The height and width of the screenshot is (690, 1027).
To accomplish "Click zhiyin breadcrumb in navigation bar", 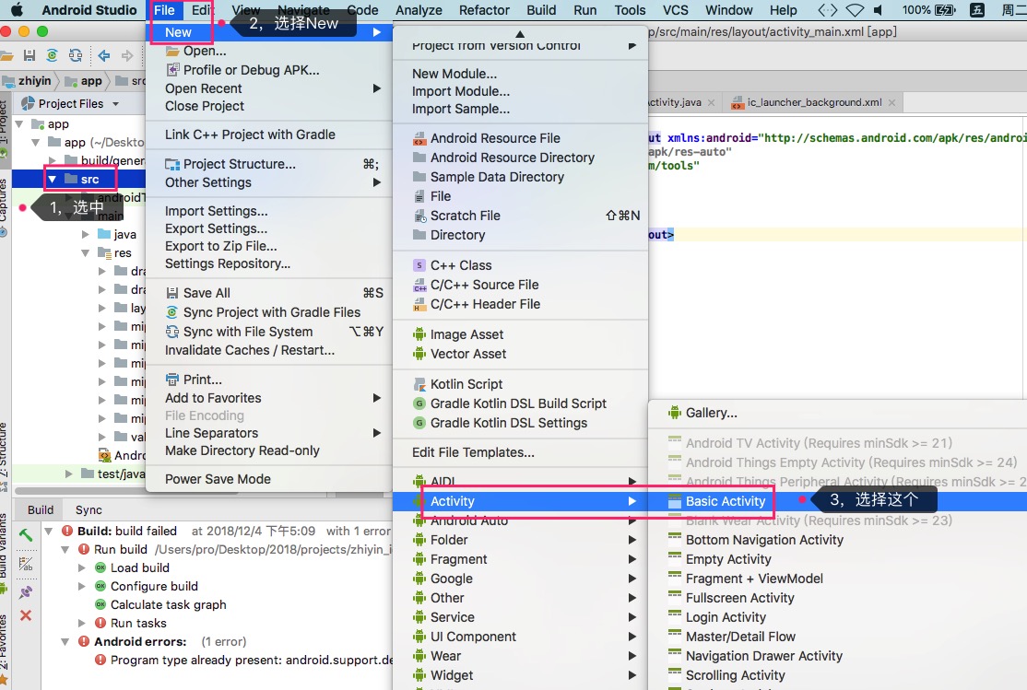I will (x=28, y=81).
